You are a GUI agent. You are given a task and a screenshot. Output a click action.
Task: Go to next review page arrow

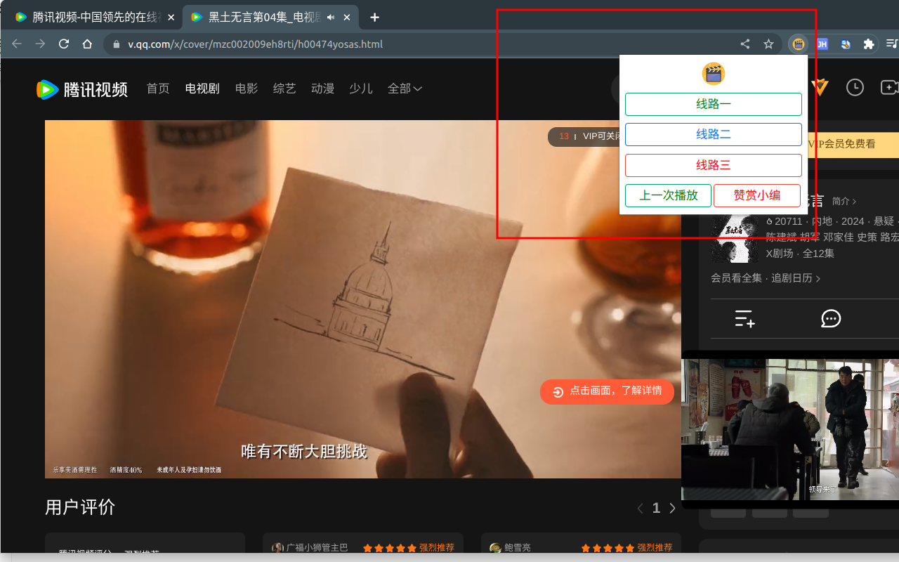(x=672, y=507)
